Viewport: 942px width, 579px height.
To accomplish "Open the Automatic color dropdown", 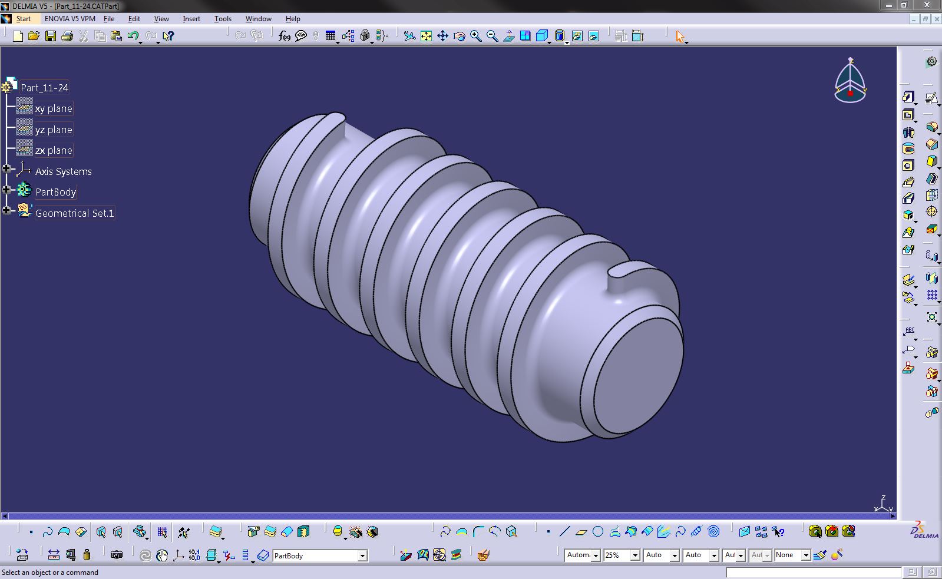I will 596,555.
